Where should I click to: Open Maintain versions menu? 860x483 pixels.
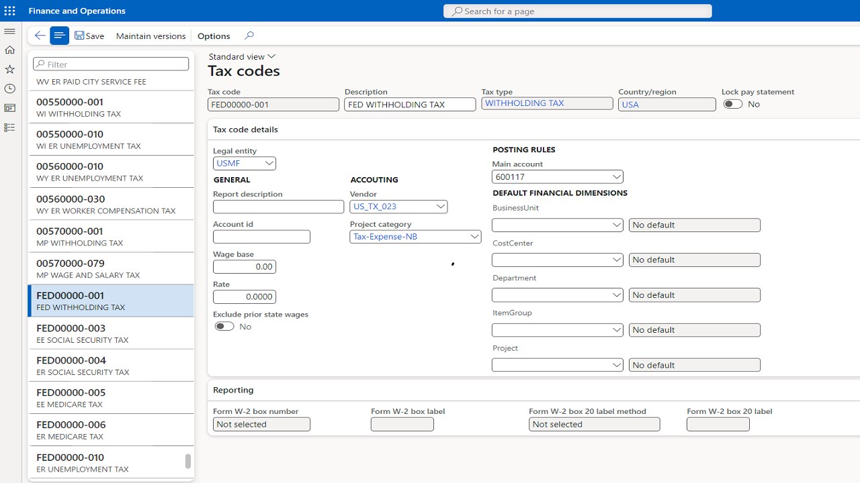click(x=150, y=36)
